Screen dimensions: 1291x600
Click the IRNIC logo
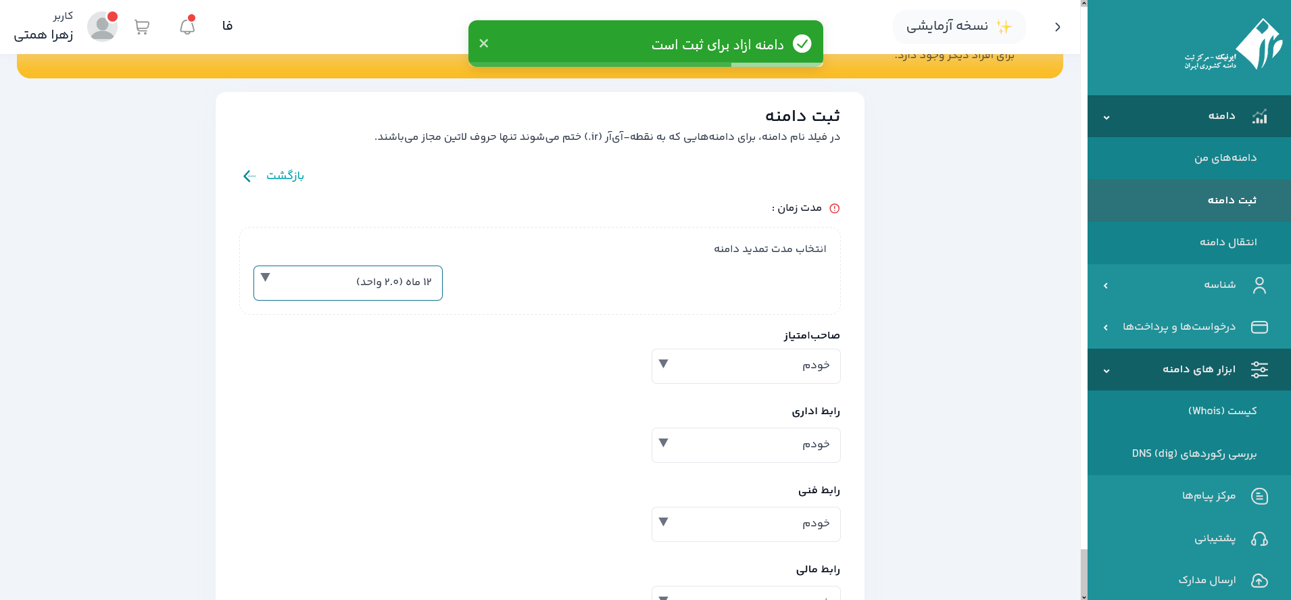[1234, 45]
